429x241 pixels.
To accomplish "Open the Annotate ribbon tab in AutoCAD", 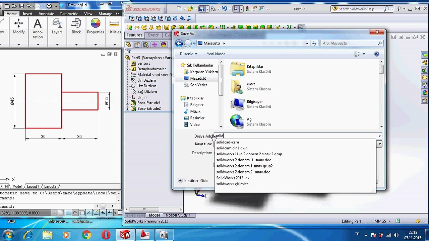I will click(x=46, y=14).
